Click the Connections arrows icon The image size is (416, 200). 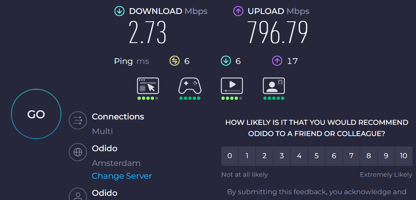[78, 121]
